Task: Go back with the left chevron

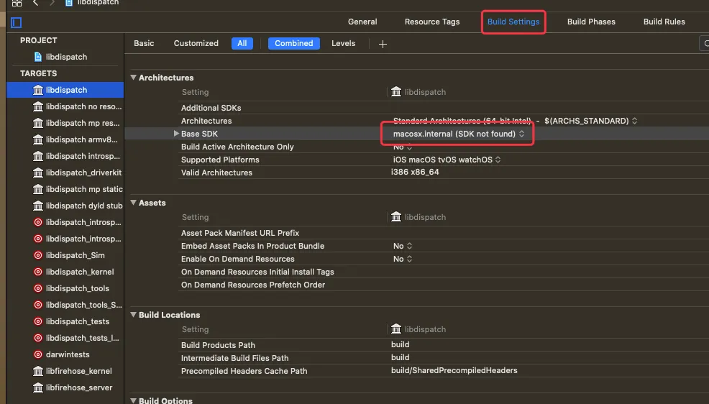Action: [x=35, y=3]
